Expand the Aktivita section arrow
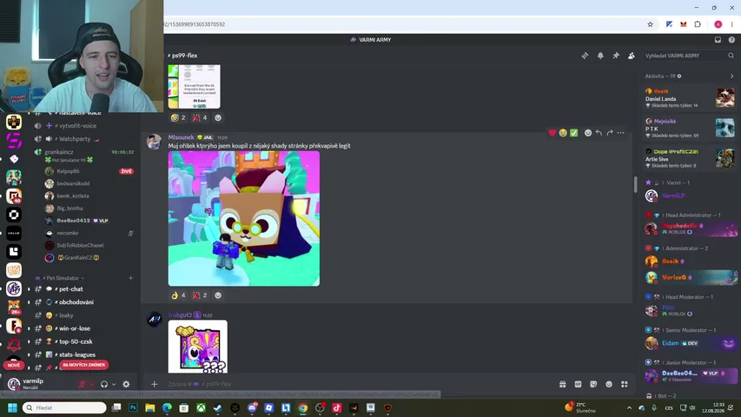 pyautogui.click(x=731, y=76)
